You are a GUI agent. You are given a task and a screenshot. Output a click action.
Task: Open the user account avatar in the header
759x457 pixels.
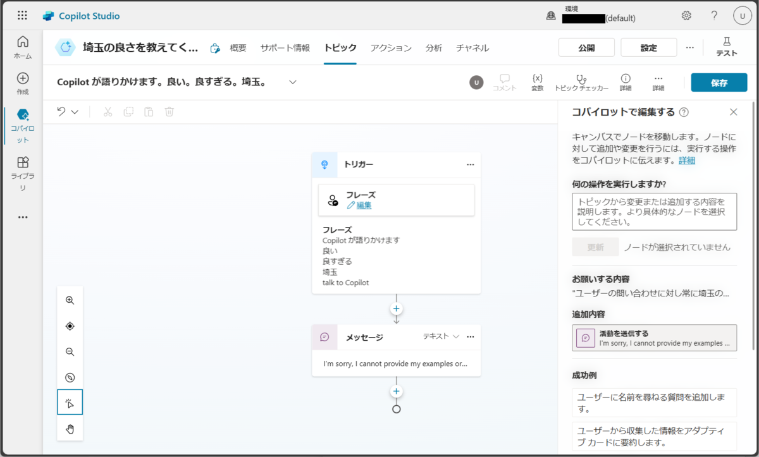742,16
